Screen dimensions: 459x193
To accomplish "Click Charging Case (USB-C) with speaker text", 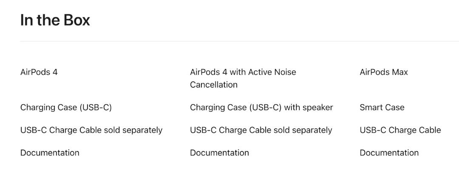I will coord(261,108).
